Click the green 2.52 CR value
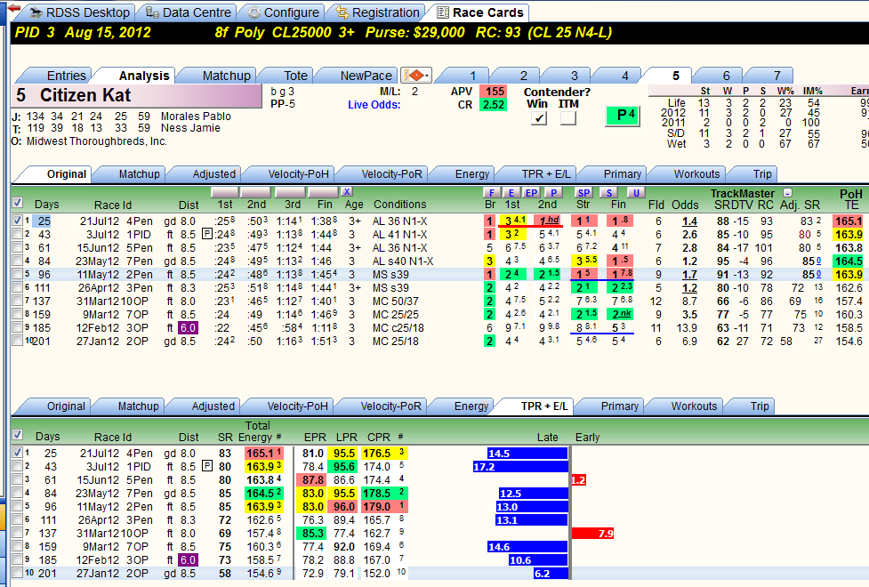869x587 pixels. (494, 105)
